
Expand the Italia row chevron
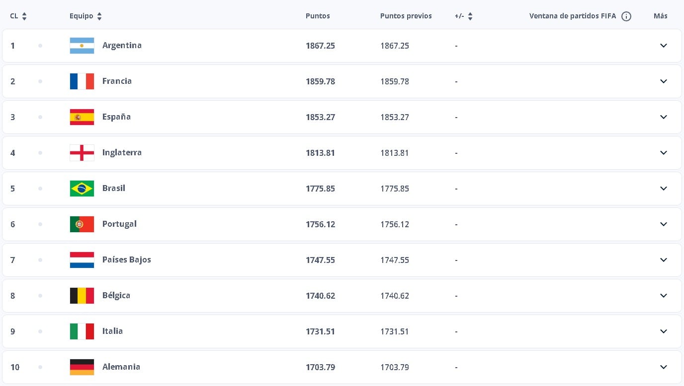(x=664, y=331)
